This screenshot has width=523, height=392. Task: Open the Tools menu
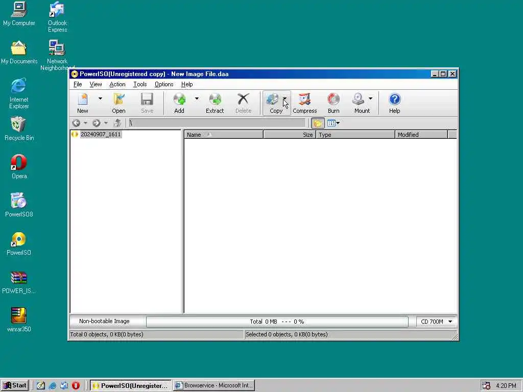[x=140, y=84]
